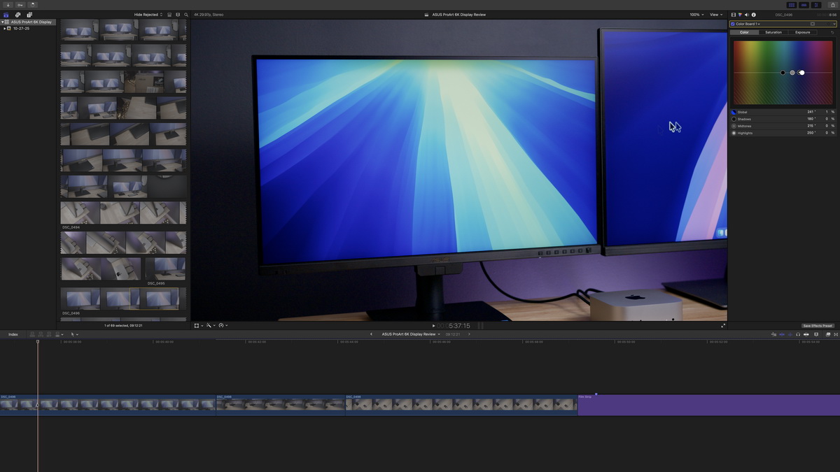840x472 pixels.
Task: Open the Audio inspector icon
Action: [x=745, y=14]
